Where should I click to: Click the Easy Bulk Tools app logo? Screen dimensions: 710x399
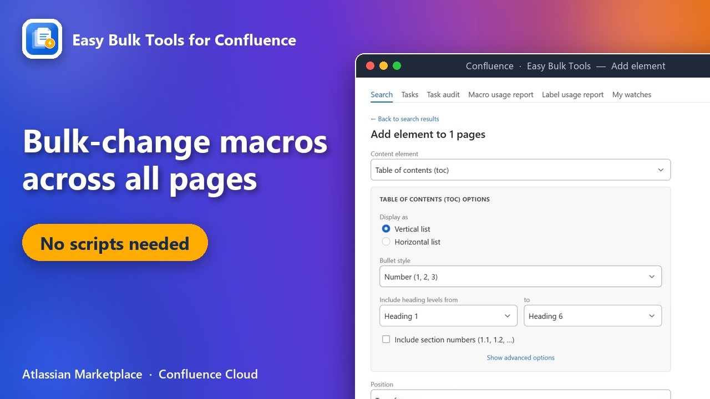pos(42,39)
